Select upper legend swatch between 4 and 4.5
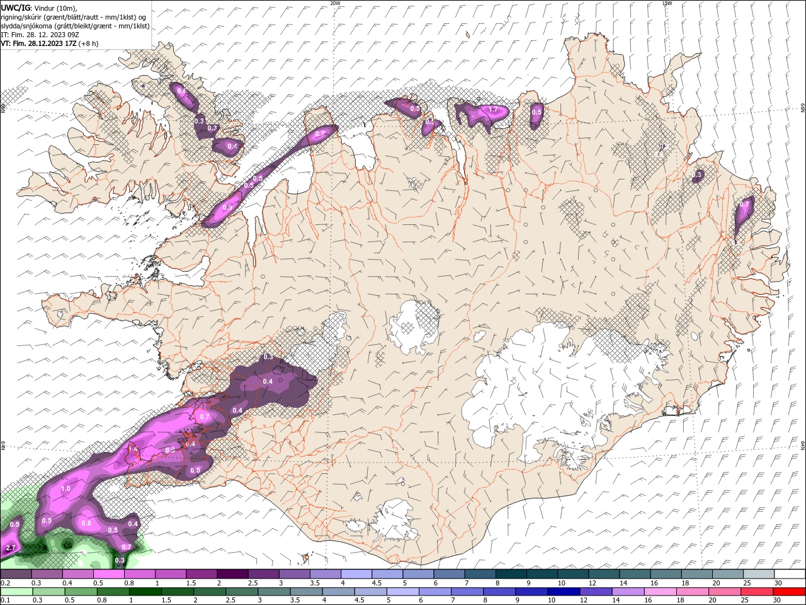806x605 pixels. click(x=356, y=574)
